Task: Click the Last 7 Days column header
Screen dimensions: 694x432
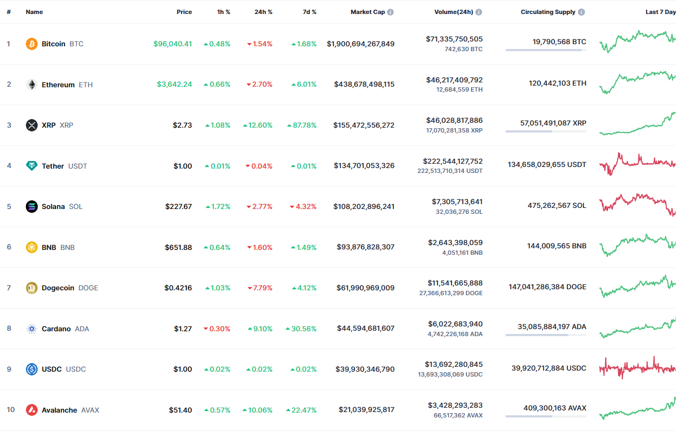Action: 661,12
